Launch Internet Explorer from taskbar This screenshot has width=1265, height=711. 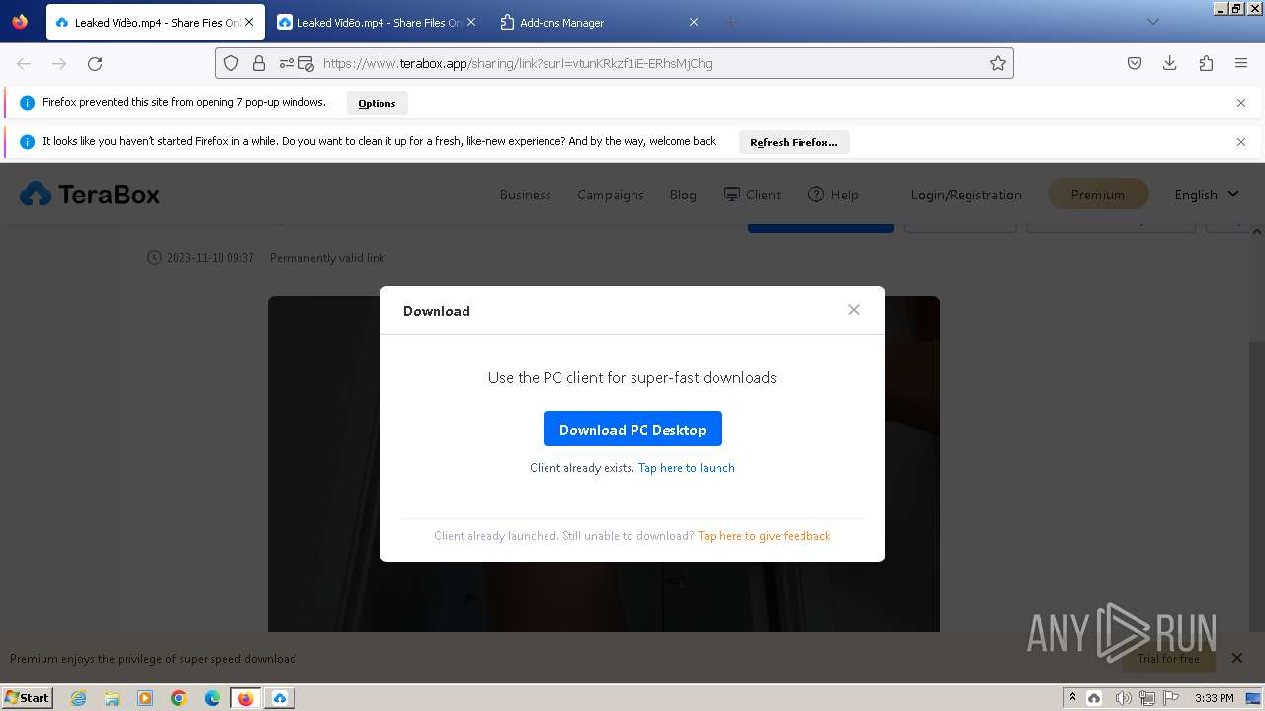(x=78, y=698)
